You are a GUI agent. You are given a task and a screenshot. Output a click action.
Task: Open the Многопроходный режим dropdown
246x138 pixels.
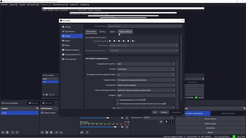146,90
